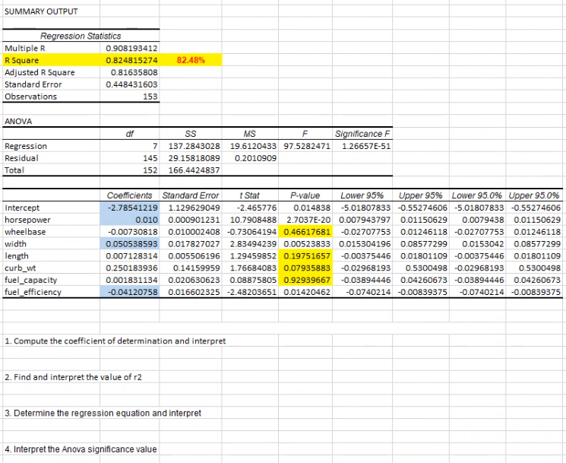The image size is (566, 463).
Task: Select the df column header
Action: point(130,134)
